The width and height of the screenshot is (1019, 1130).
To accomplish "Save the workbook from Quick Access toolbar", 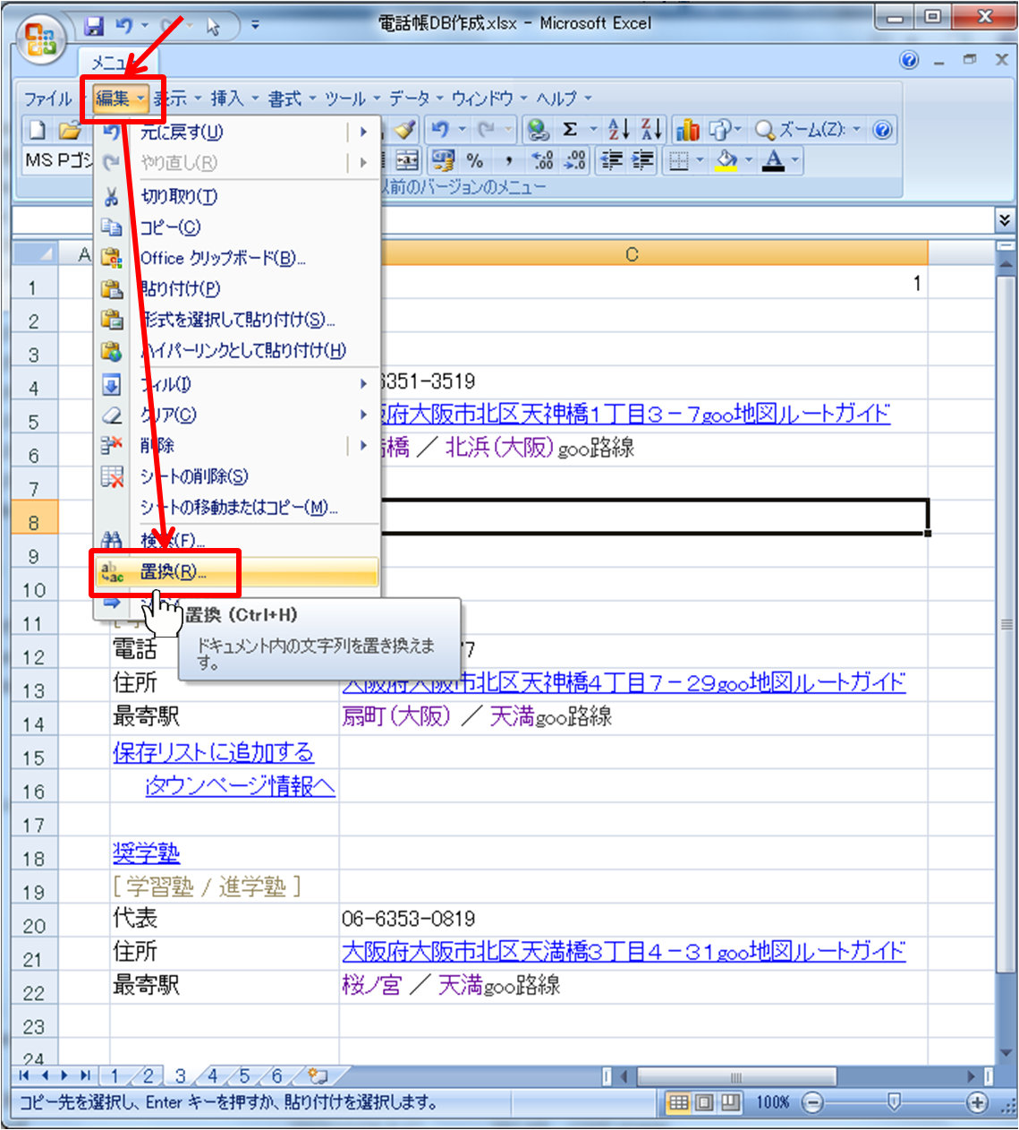I will tap(94, 27).
